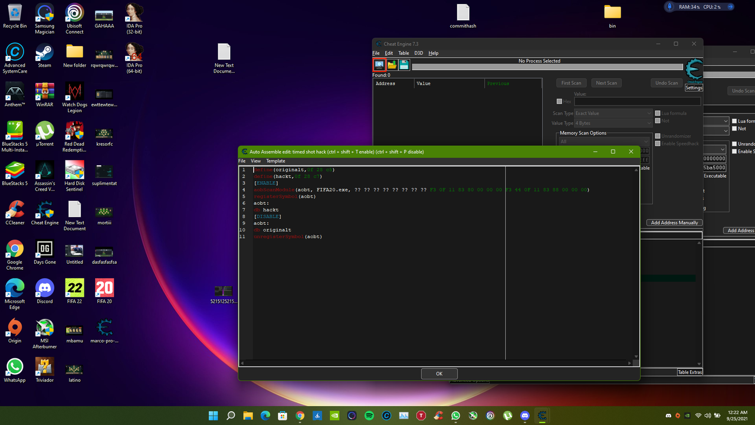This screenshot has height=425, width=755.
Task: Click the Add Address Manually button
Action: 674,223
